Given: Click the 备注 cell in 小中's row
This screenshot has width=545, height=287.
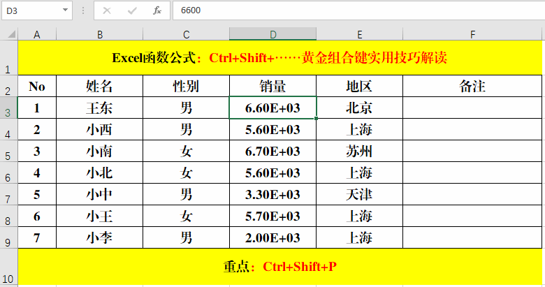Looking at the screenshot, I should point(472,194).
